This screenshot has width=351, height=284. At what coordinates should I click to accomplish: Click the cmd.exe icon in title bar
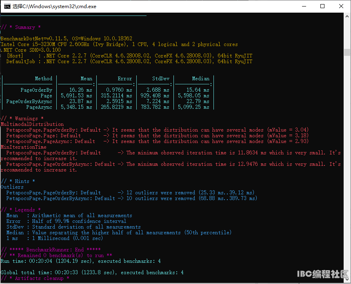[x=7, y=6]
